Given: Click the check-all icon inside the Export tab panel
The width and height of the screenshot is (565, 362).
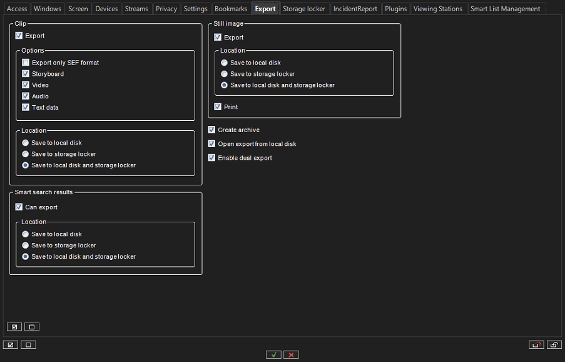Looking at the screenshot, I should 14,327.
